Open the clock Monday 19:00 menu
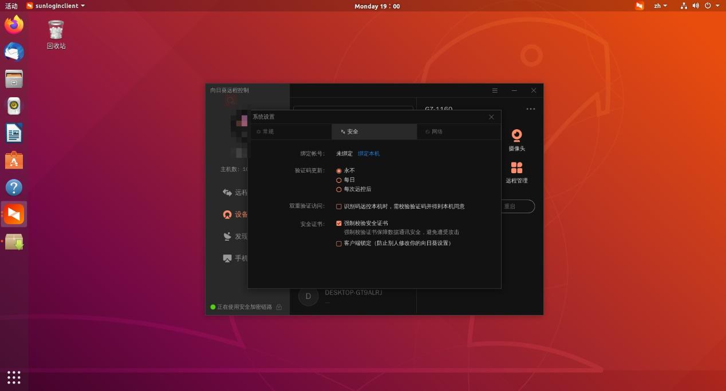Screen dimensions: 726x391 click(377, 6)
